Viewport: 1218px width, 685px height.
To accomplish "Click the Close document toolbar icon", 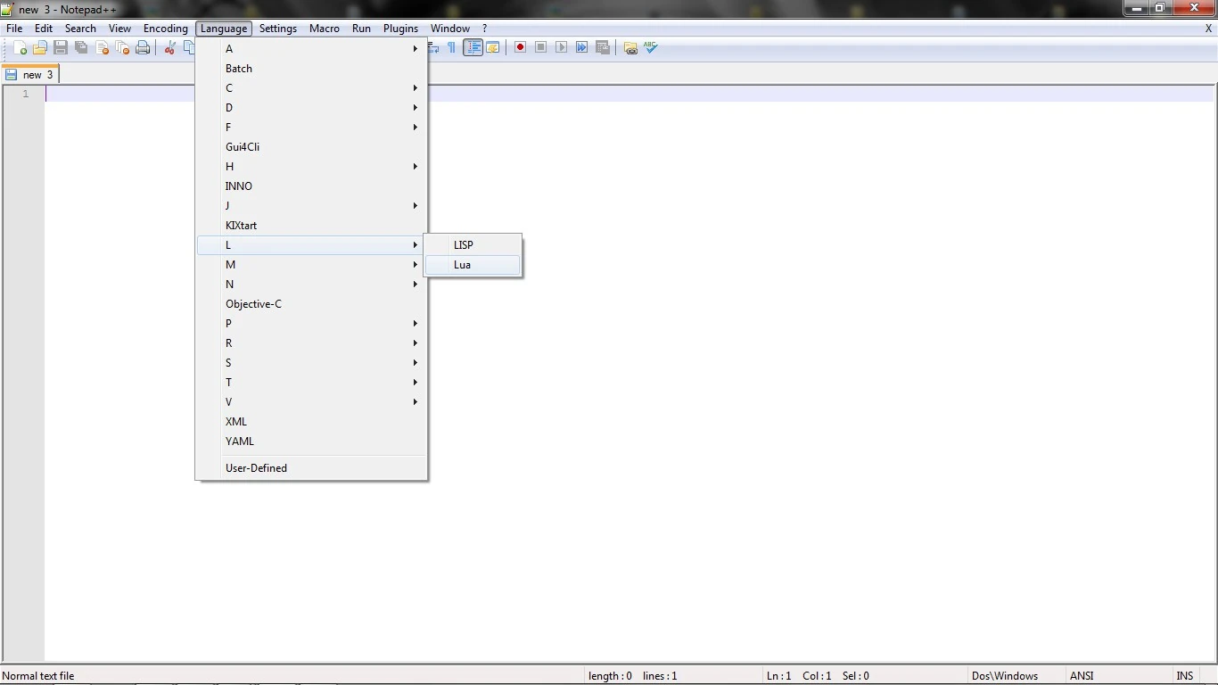I will (102, 48).
